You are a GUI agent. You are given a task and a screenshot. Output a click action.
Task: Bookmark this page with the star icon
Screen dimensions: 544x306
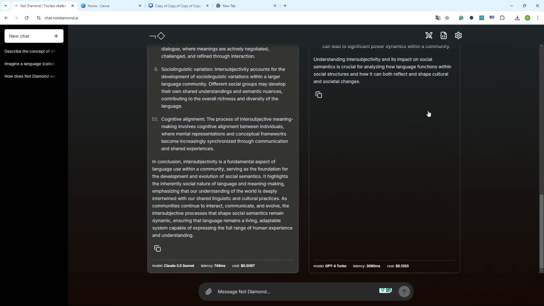point(447,18)
